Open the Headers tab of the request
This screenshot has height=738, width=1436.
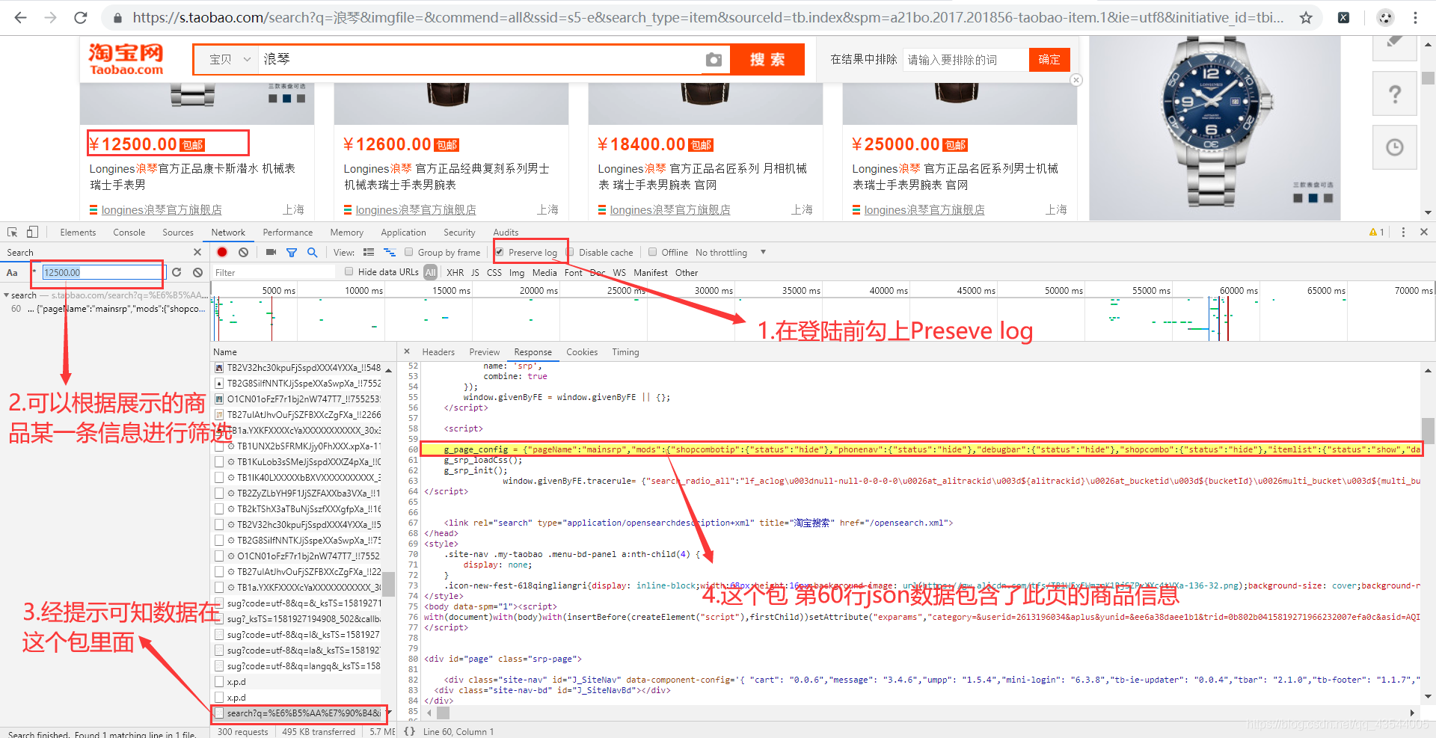click(438, 352)
